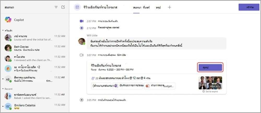Click the purple เข้าร่วม join button
The height and width of the screenshot is (113, 261).
(x=249, y=7)
